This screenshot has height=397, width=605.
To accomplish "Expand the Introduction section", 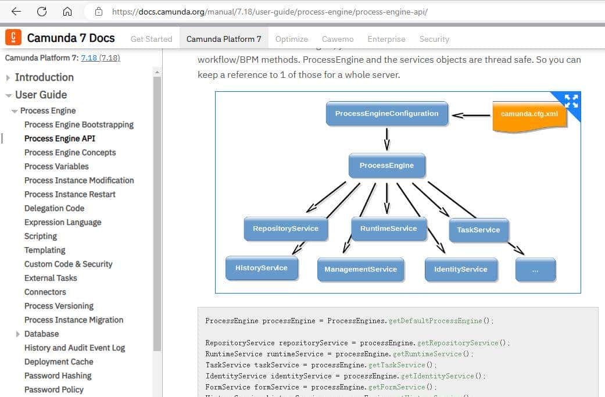I will pos(8,77).
